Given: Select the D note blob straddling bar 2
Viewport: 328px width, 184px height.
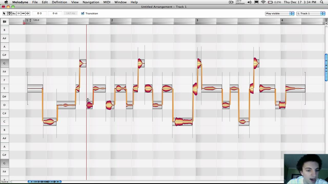Looking at the screenshot, I should (110, 105).
